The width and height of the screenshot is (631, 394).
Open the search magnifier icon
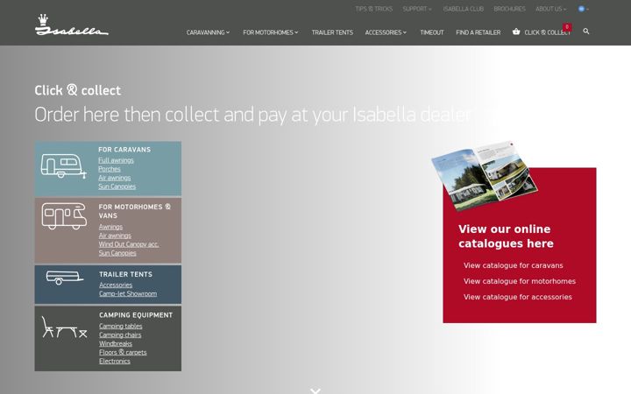[x=586, y=32]
